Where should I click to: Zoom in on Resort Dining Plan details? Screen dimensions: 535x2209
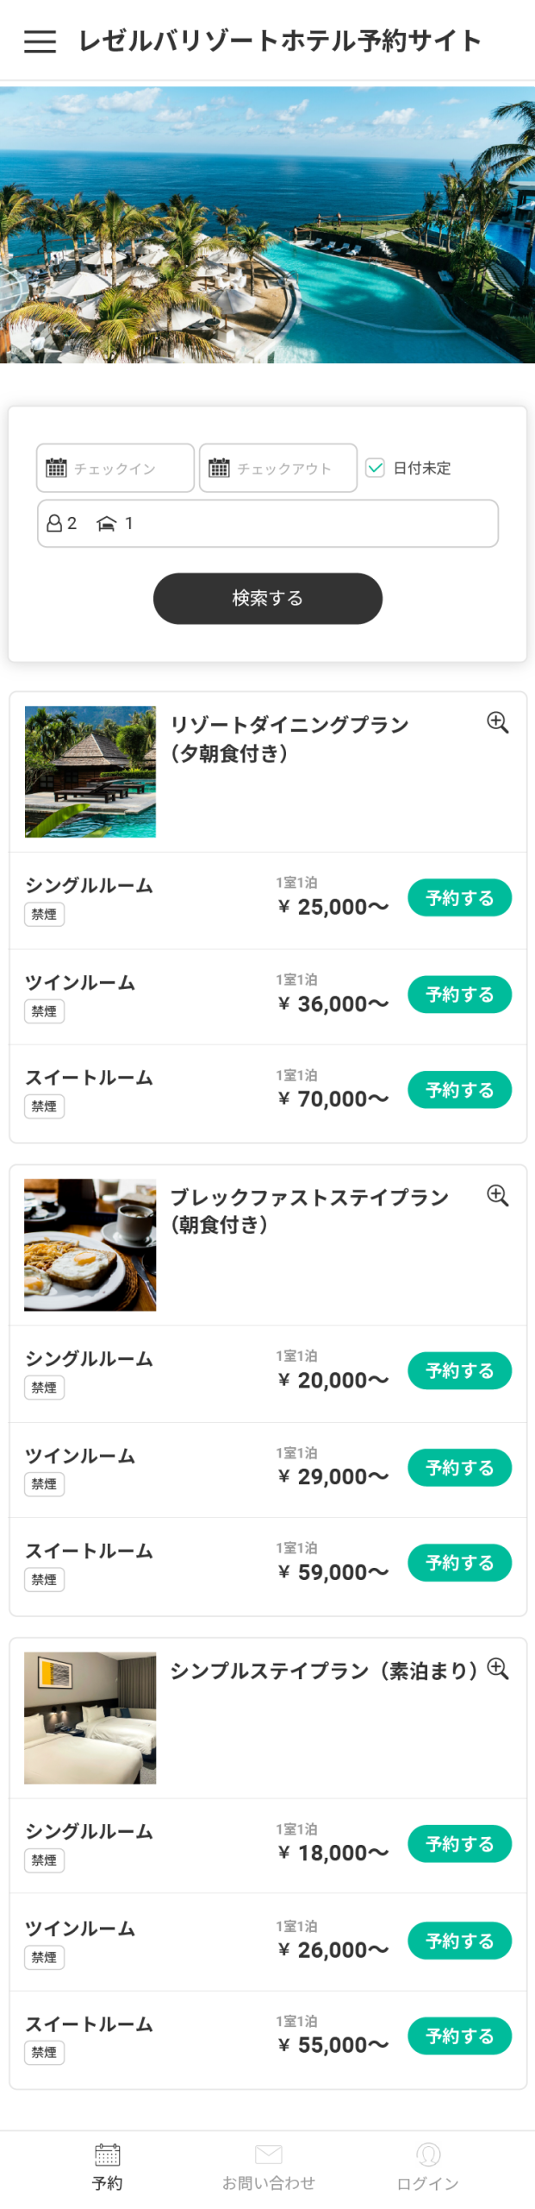497,722
